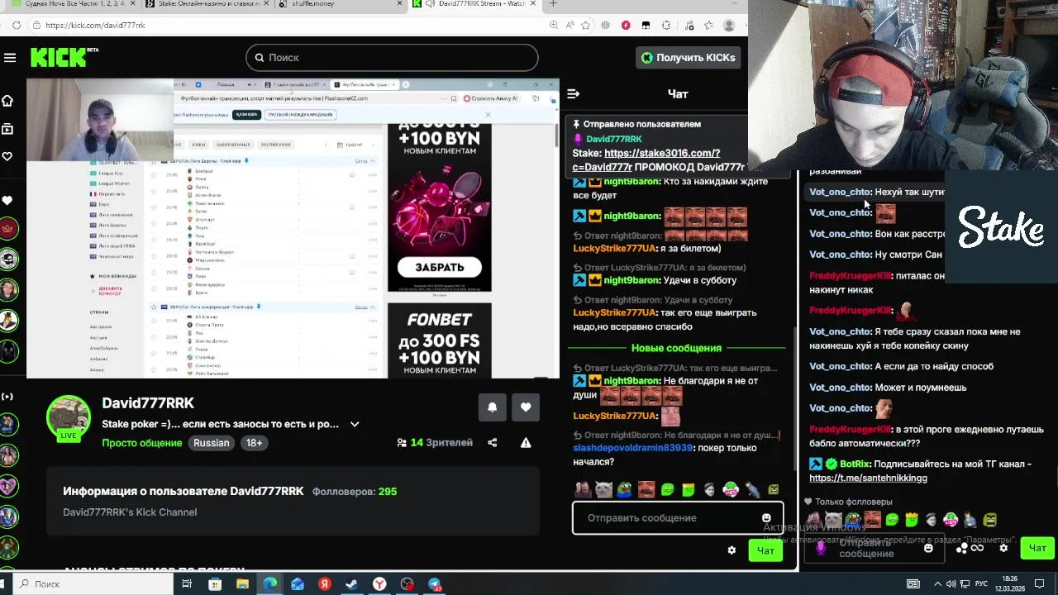The width and height of the screenshot is (1058, 595).
Task: Click the Russian language tag
Action: point(212,443)
